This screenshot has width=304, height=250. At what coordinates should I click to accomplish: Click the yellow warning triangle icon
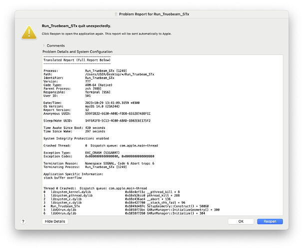[x=29, y=32]
